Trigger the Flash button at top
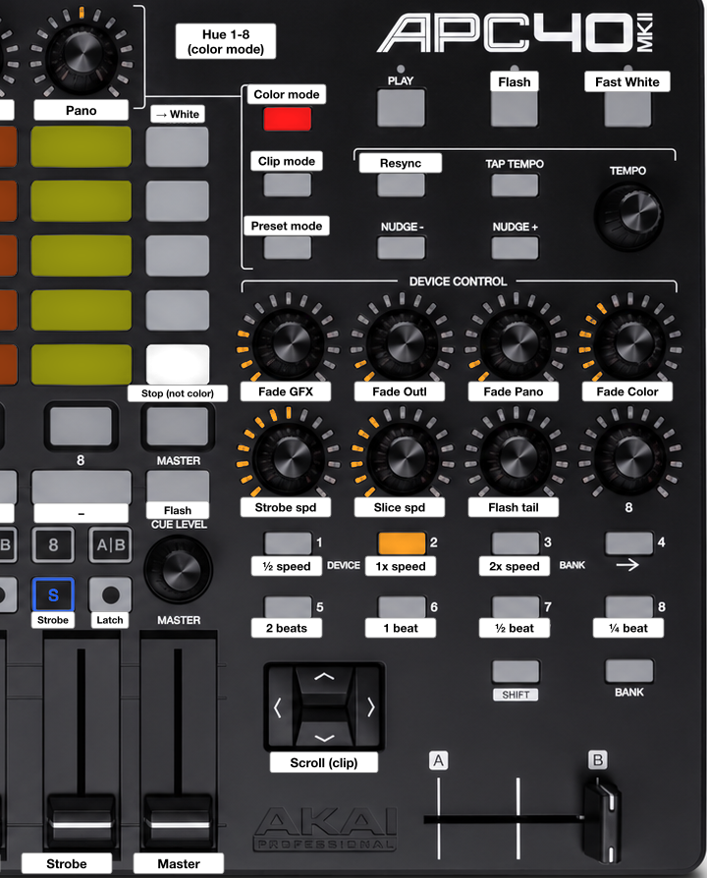 [x=515, y=108]
